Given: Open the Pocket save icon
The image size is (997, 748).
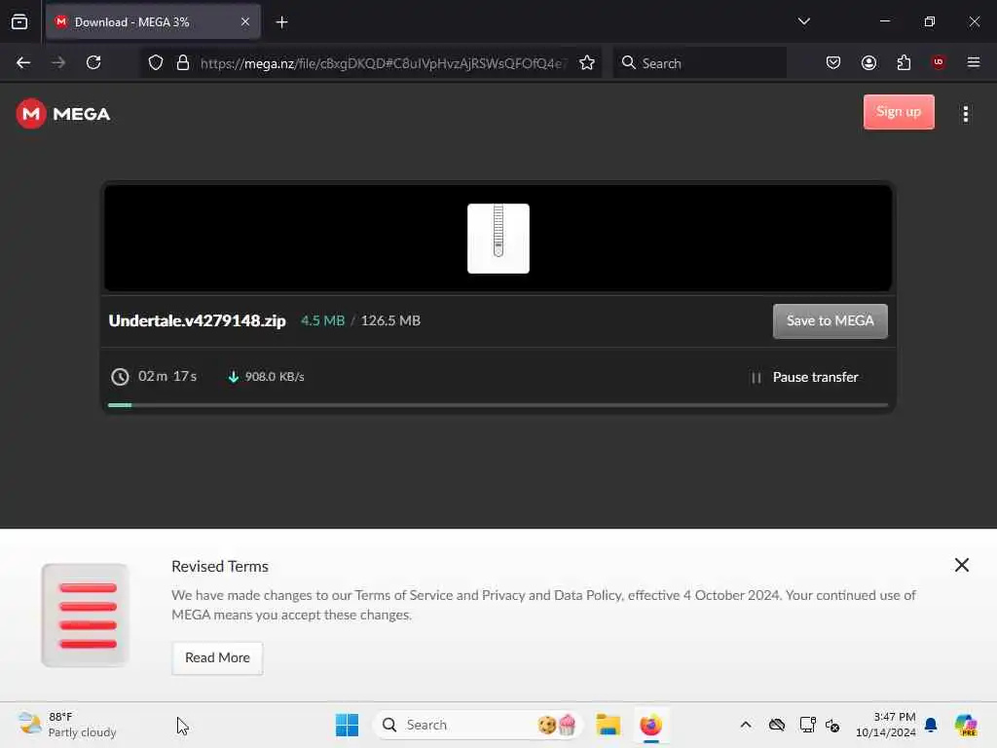Looking at the screenshot, I should [833, 62].
